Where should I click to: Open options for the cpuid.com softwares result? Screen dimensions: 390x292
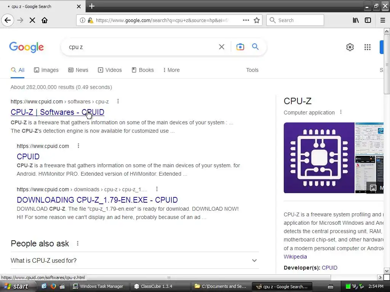click(x=118, y=101)
